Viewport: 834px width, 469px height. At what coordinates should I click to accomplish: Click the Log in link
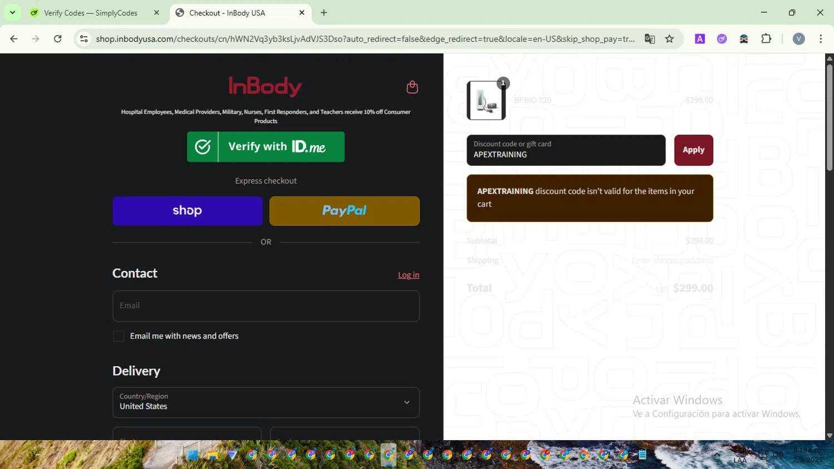pos(409,275)
